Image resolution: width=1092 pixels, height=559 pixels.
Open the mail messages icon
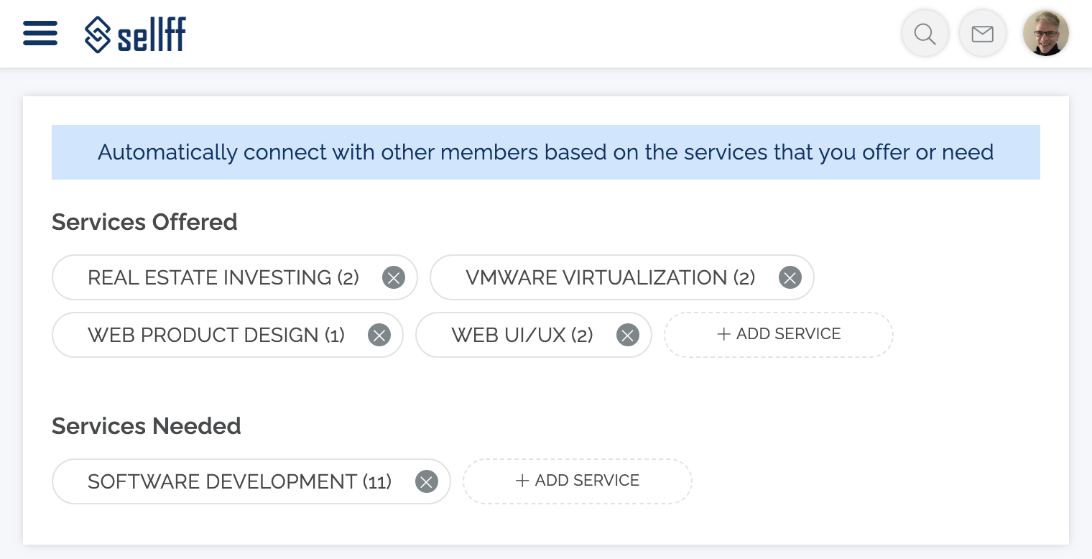point(982,34)
